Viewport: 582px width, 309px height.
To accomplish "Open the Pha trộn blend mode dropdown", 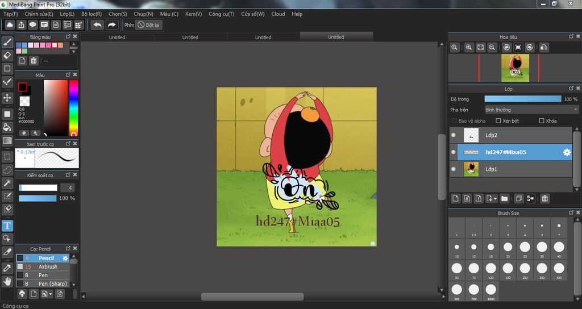I will 531,110.
